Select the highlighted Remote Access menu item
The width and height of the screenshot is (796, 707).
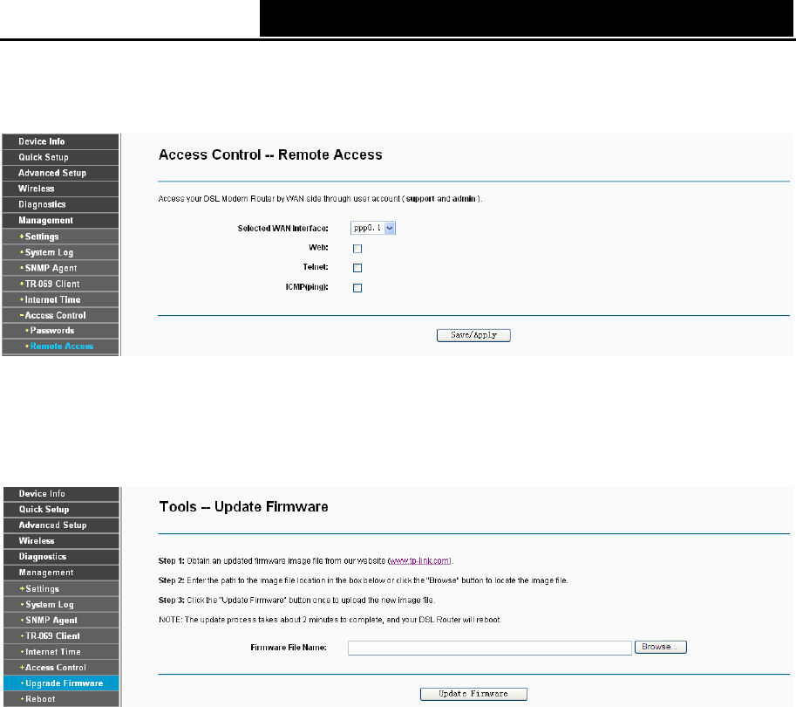(61, 347)
